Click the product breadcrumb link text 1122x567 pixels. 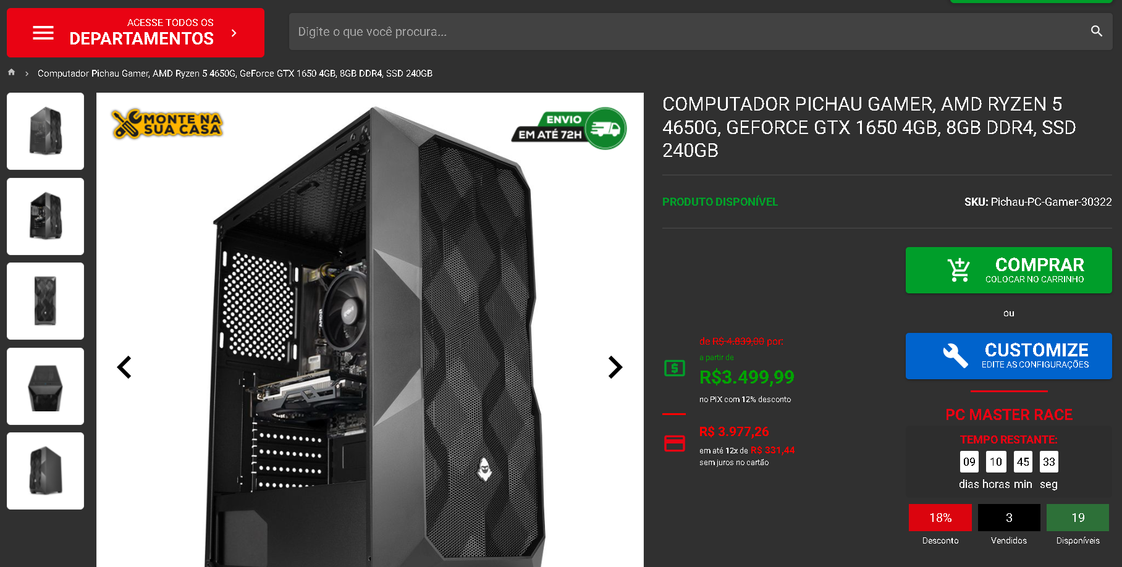tap(235, 73)
